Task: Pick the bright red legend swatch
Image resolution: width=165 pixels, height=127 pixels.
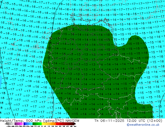Action: (x=57, y=124)
